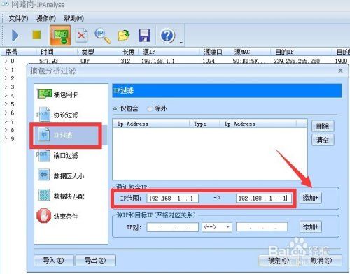Open the 操作(E) menu

coord(46,18)
